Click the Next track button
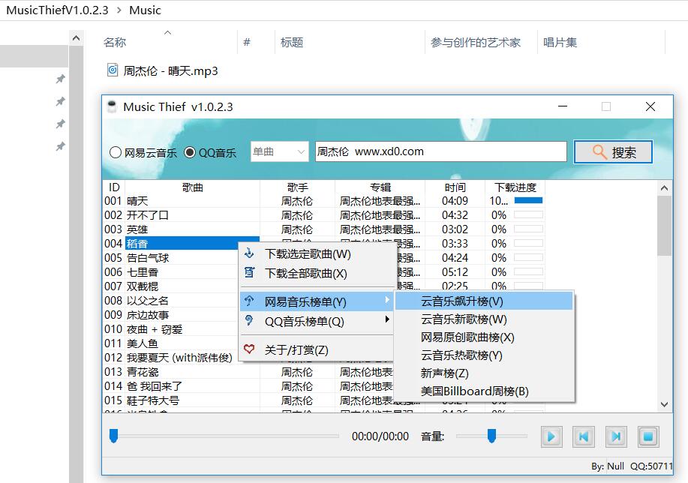The image size is (688, 483). point(616,436)
